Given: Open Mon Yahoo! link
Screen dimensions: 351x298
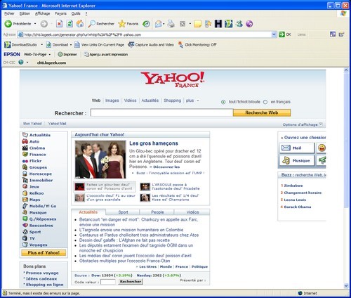Looking at the screenshot, I should pyautogui.click(x=32, y=124).
